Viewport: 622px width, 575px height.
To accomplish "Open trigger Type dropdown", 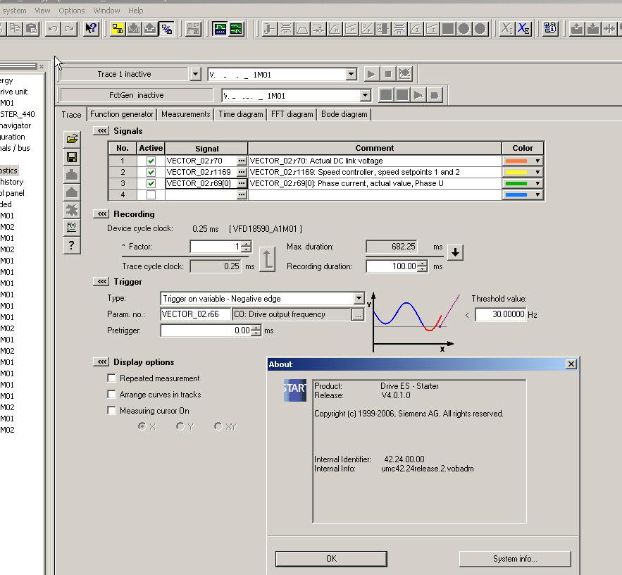I will pyautogui.click(x=359, y=298).
